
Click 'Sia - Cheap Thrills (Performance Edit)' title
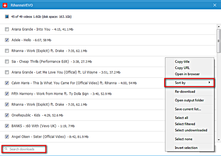pyautogui.click(x=40, y=61)
